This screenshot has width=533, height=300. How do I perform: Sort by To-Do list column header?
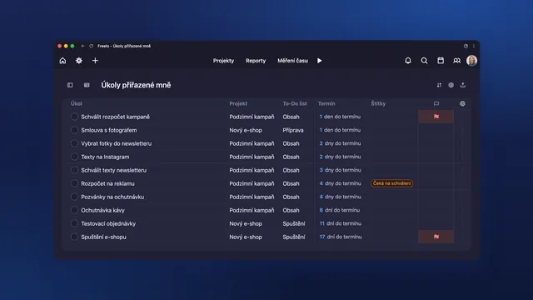[x=295, y=103]
